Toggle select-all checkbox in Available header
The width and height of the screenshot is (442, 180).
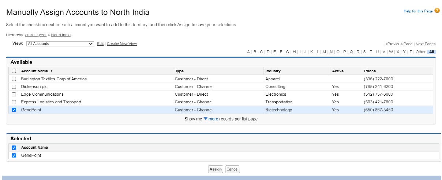(14, 71)
